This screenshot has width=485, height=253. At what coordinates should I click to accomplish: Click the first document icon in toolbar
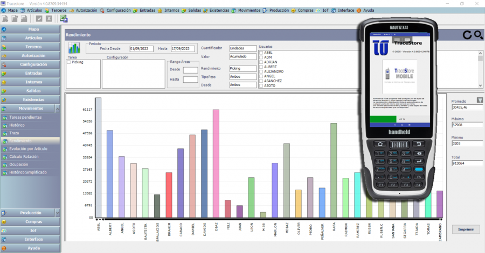point(5,19)
